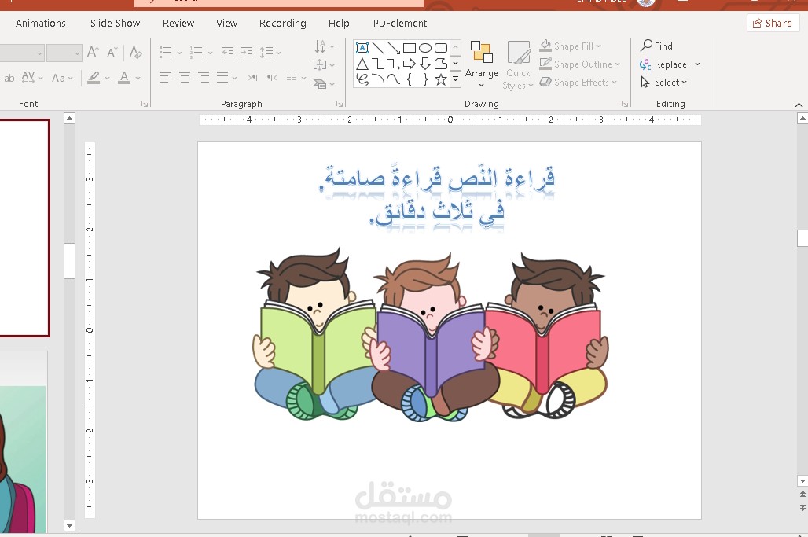Click the children reading books picture

431,334
